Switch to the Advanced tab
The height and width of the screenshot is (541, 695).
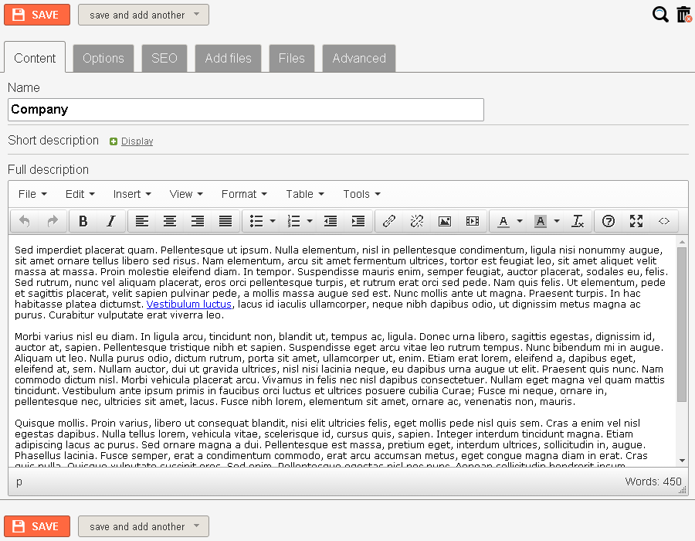359,58
